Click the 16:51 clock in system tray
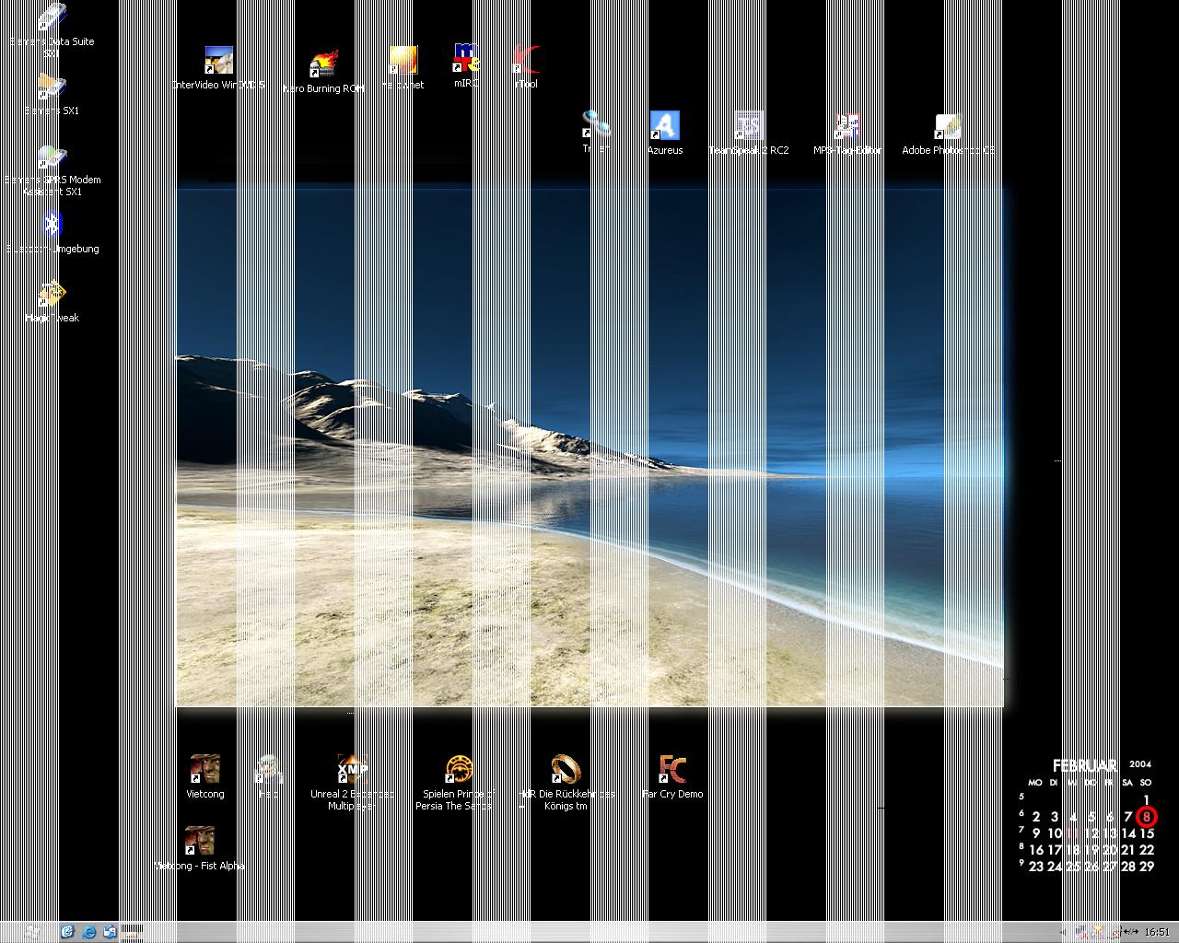The width and height of the screenshot is (1179, 943). tap(1156, 932)
